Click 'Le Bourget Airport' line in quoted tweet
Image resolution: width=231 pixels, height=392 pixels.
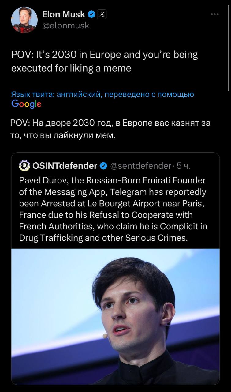pyautogui.click(x=112, y=203)
